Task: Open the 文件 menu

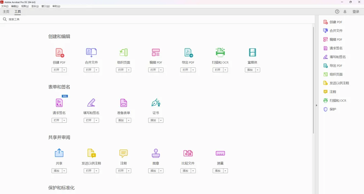Action: (5, 6)
